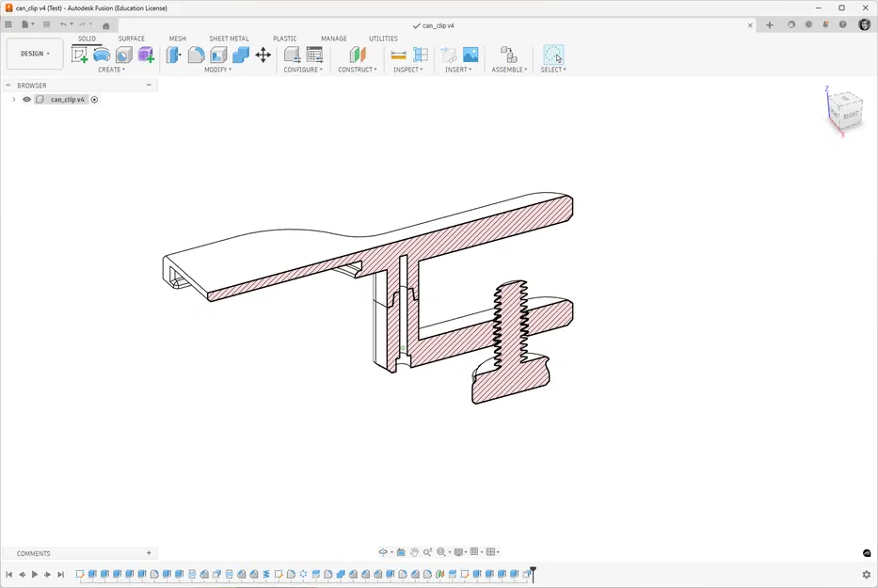Activate the Pan tool in navigation bar
The height and width of the screenshot is (588, 878).
414,552
